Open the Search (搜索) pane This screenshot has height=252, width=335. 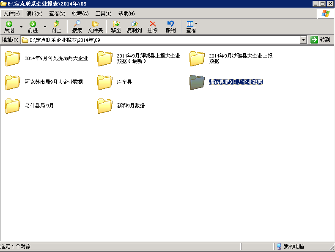click(77, 27)
